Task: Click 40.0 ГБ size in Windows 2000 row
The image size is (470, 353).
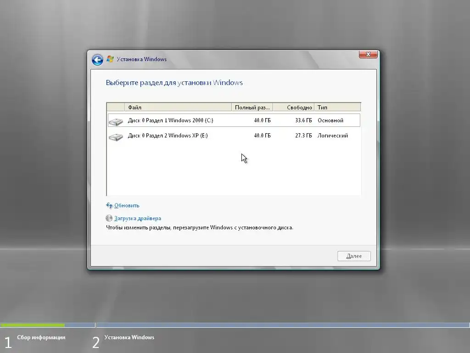Action: 262,120
